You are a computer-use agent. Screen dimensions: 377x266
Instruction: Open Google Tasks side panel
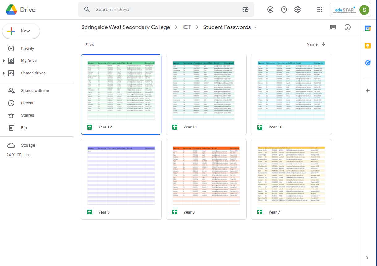coord(368,63)
